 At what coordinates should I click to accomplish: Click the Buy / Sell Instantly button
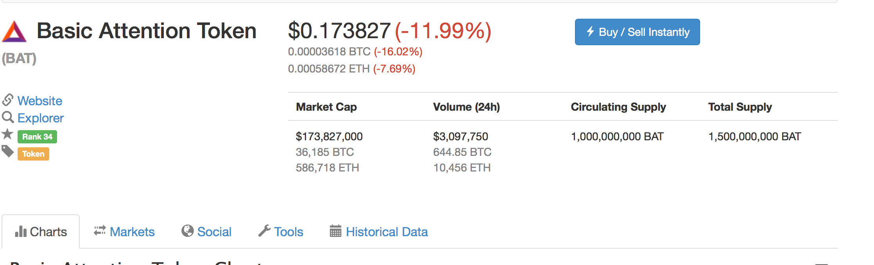pyautogui.click(x=637, y=32)
